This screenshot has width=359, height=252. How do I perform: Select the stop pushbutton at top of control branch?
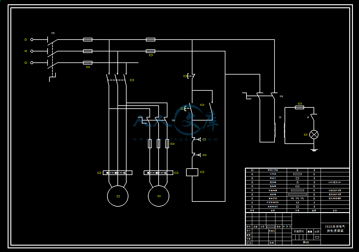[x=191, y=76]
